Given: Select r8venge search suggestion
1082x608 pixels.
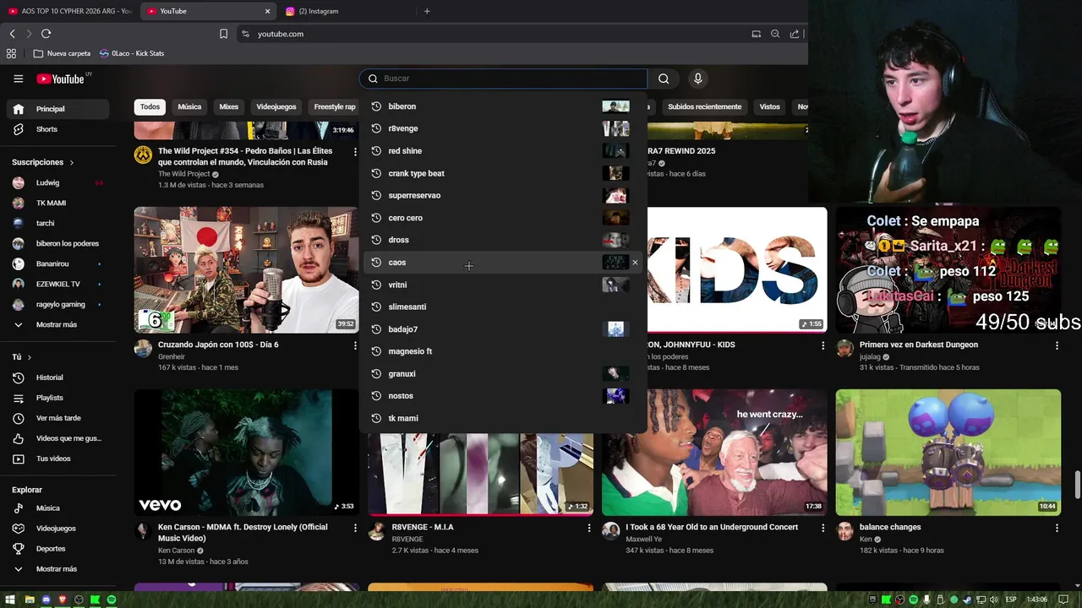Looking at the screenshot, I should click(504, 128).
